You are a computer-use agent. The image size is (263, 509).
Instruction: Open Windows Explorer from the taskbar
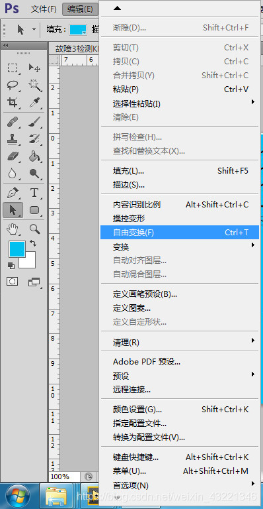click(x=56, y=496)
